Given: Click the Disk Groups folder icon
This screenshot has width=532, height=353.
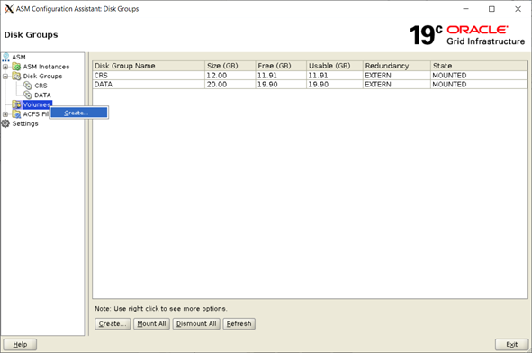Looking at the screenshot, I should point(16,76).
